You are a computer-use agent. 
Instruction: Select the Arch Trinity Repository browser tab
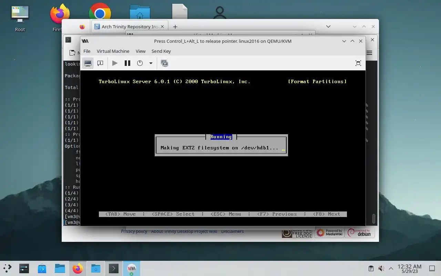130,27
